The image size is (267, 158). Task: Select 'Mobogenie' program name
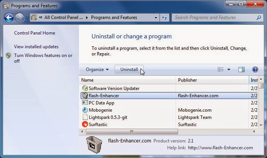point(101,110)
